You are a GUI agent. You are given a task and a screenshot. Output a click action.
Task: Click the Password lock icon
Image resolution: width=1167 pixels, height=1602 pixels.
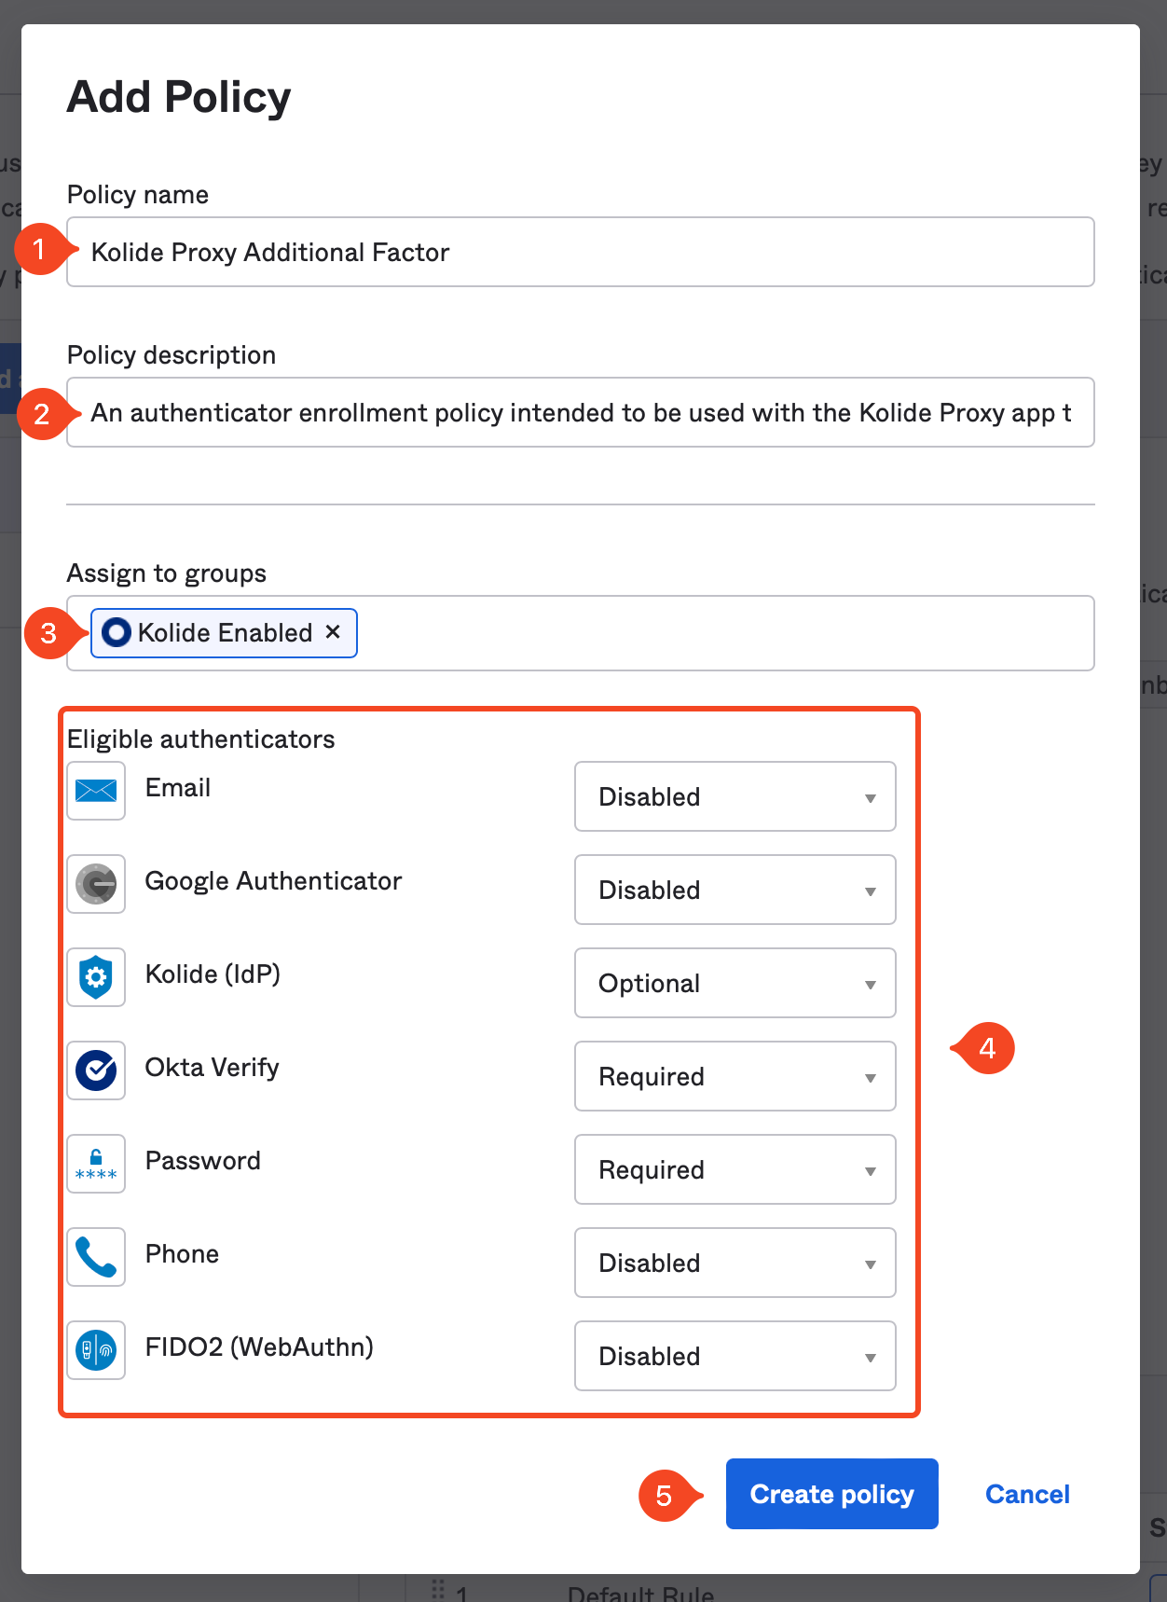point(96,1164)
